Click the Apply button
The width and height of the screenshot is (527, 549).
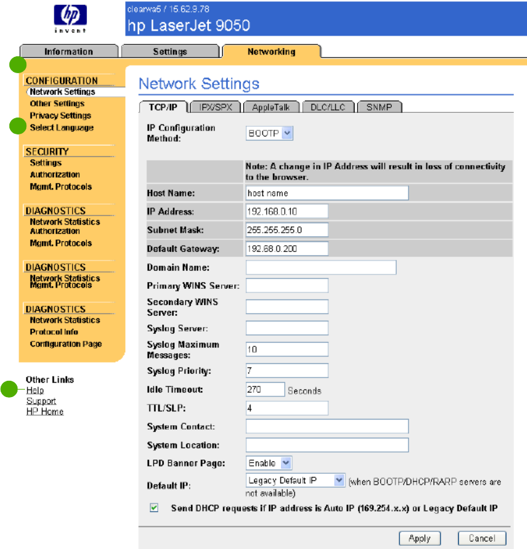(x=419, y=538)
